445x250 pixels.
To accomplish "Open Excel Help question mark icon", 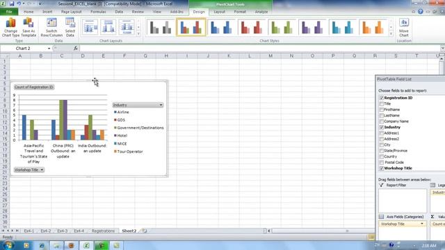I will point(420,12).
